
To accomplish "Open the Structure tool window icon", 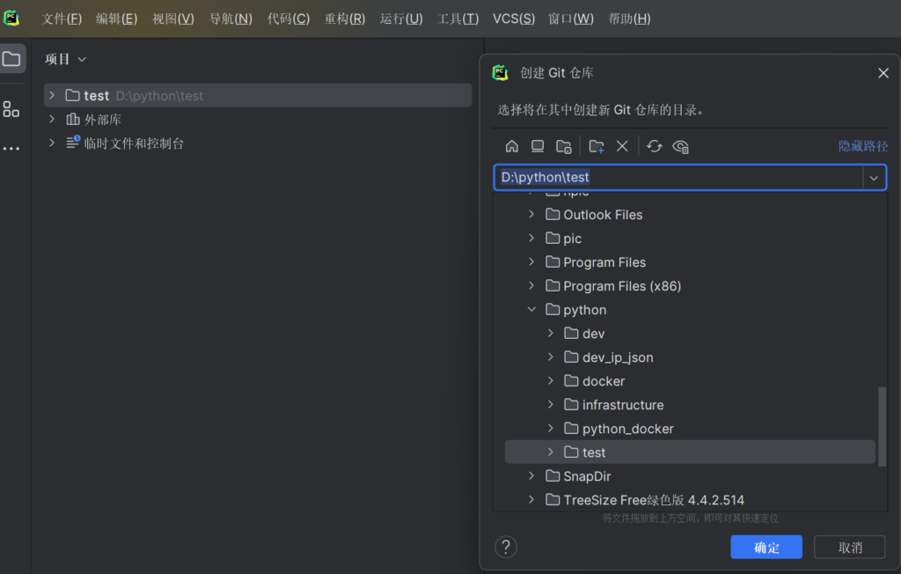I will click(11, 109).
